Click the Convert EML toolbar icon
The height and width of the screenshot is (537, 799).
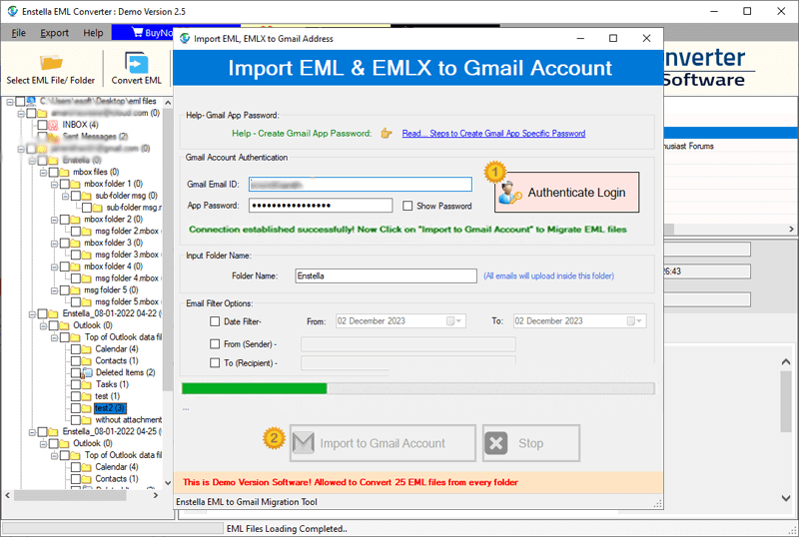coord(136,63)
